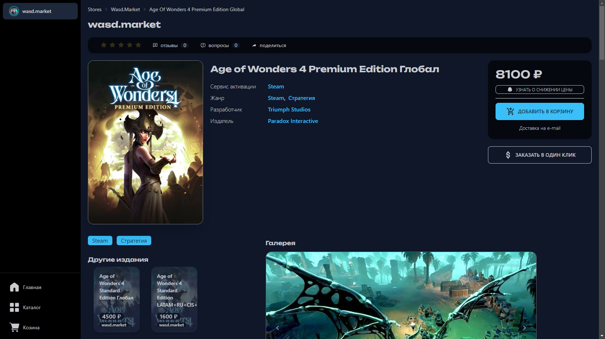The width and height of the screenshot is (605, 339).
Task: Rate the product with the first star
Action: pyautogui.click(x=104, y=45)
